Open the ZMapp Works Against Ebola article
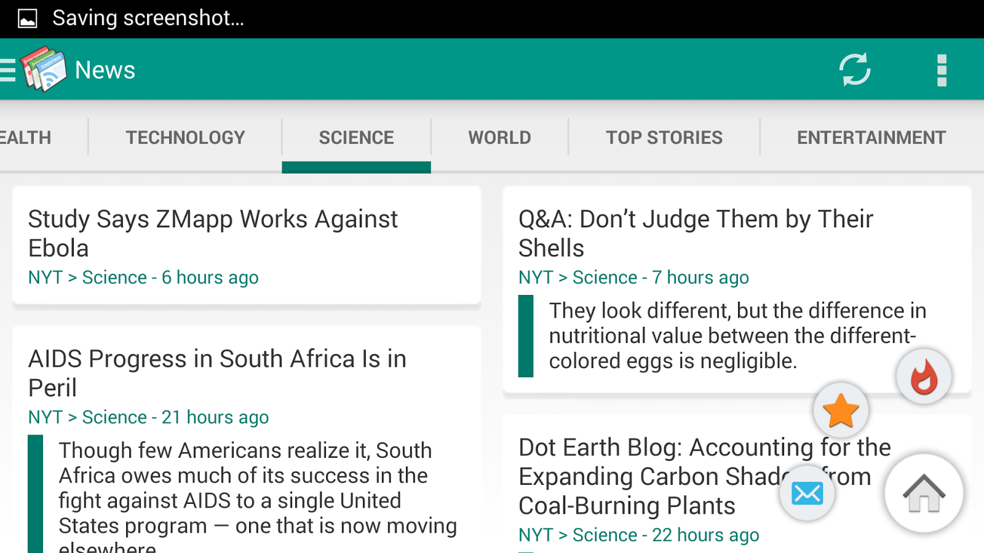The image size is (984, 553). pos(213,233)
